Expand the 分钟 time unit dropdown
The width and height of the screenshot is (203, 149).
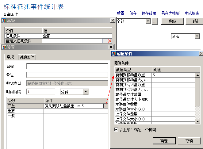(x=86, y=92)
